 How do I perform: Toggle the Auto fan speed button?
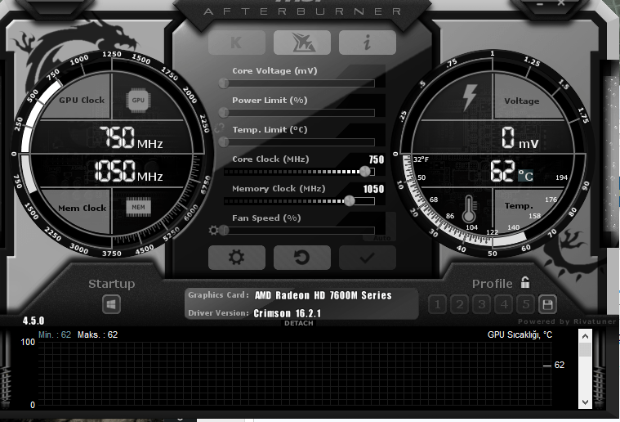(x=382, y=238)
